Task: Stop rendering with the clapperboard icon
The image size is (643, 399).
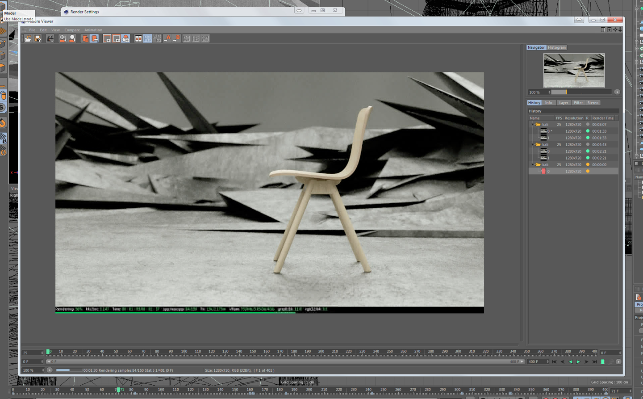Action: pos(50,39)
